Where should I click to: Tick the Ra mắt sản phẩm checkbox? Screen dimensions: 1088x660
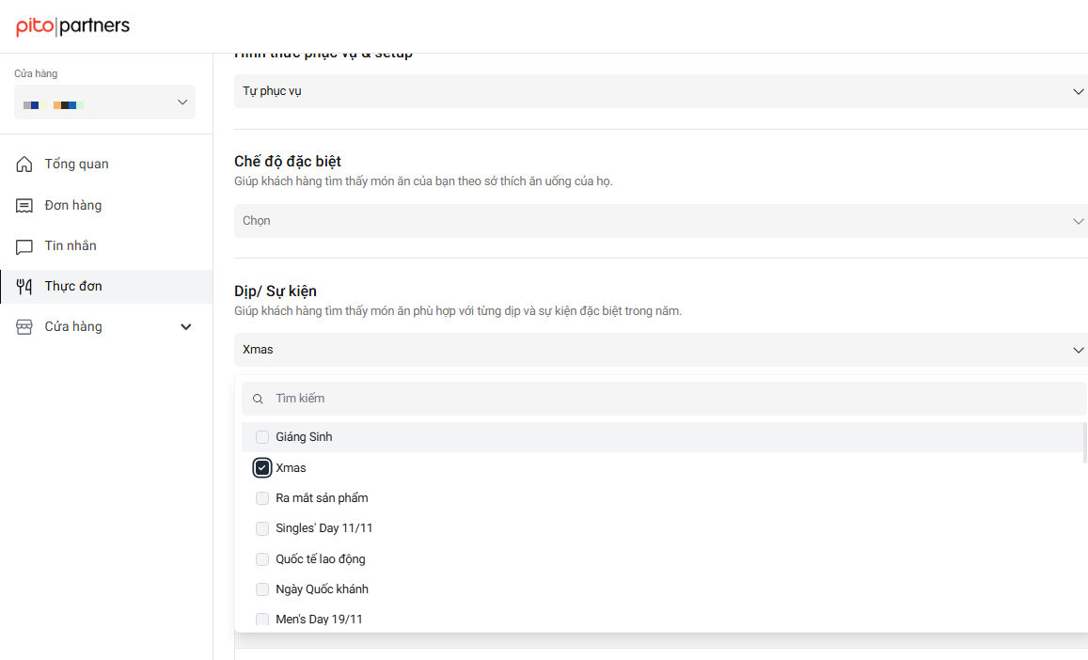(x=262, y=498)
